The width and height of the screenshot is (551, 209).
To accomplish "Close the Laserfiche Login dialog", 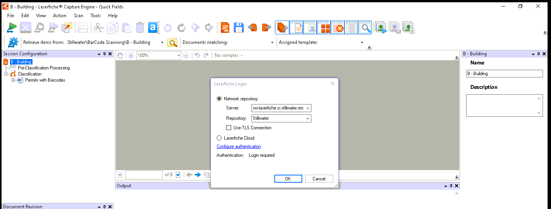I will point(332,84).
